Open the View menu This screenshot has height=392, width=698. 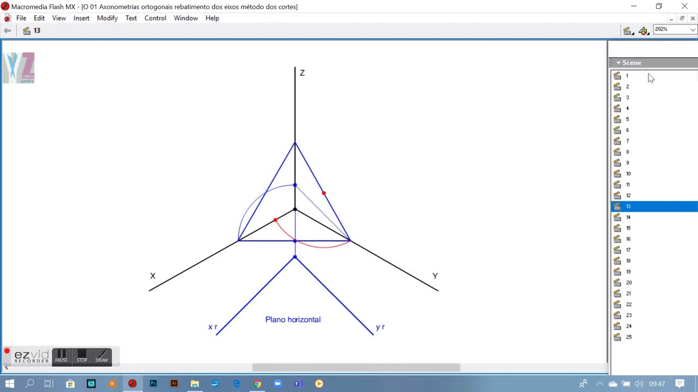coord(59,18)
